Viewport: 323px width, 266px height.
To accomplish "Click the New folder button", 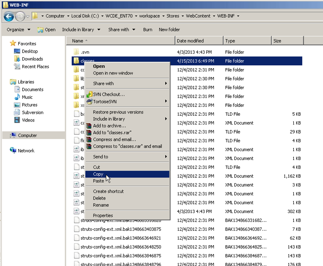I will coord(169,30).
